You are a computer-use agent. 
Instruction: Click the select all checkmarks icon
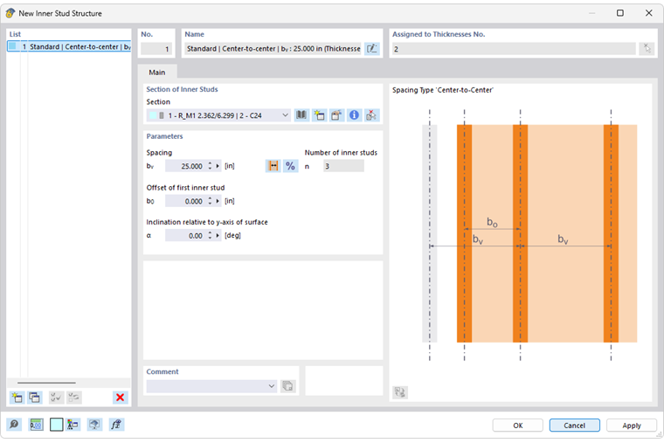click(56, 398)
